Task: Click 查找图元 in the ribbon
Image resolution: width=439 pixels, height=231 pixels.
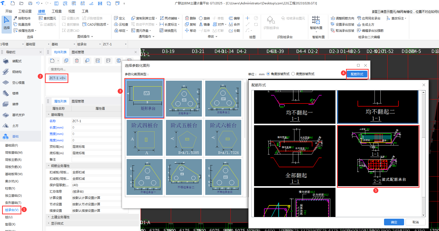Action: 48,18
